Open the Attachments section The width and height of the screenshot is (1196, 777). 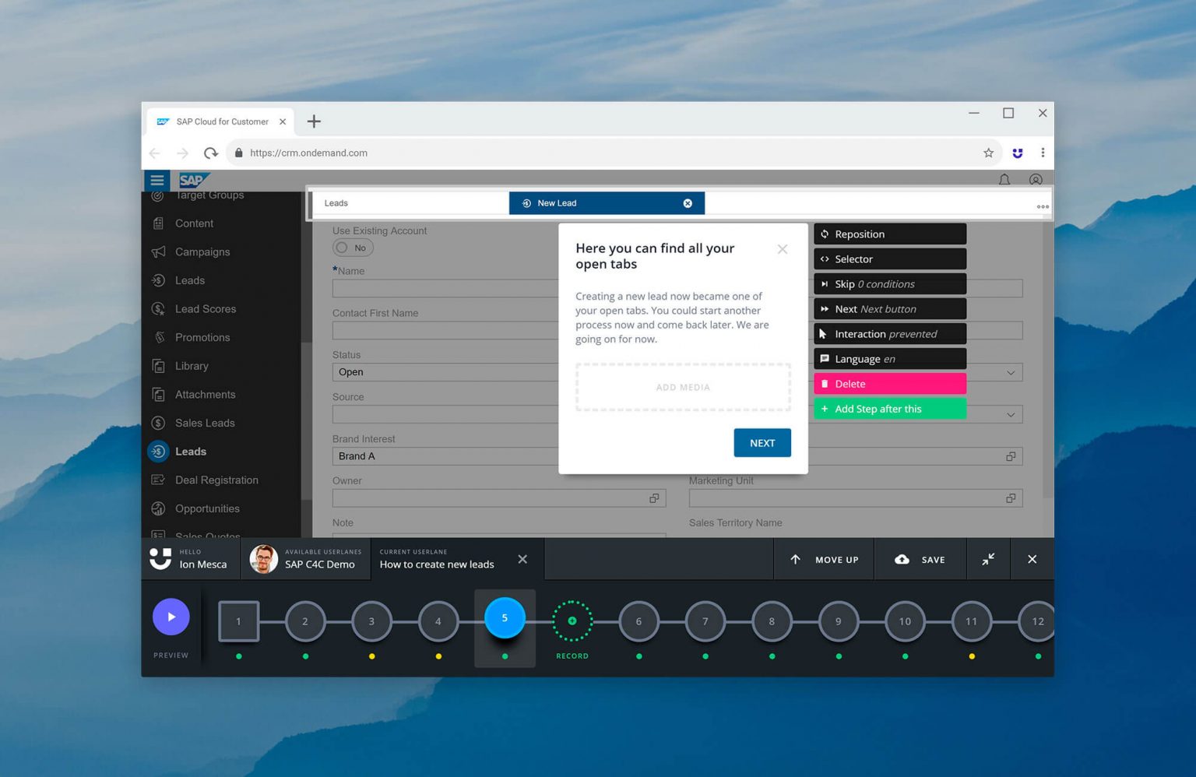[206, 394]
